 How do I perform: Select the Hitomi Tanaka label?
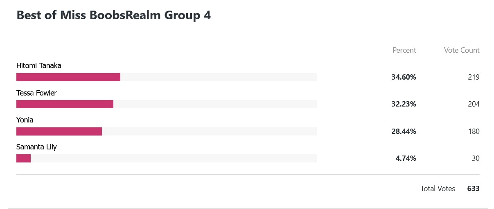tap(39, 66)
